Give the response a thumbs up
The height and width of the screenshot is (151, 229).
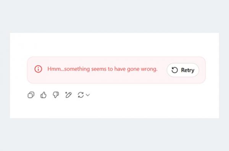(44, 95)
